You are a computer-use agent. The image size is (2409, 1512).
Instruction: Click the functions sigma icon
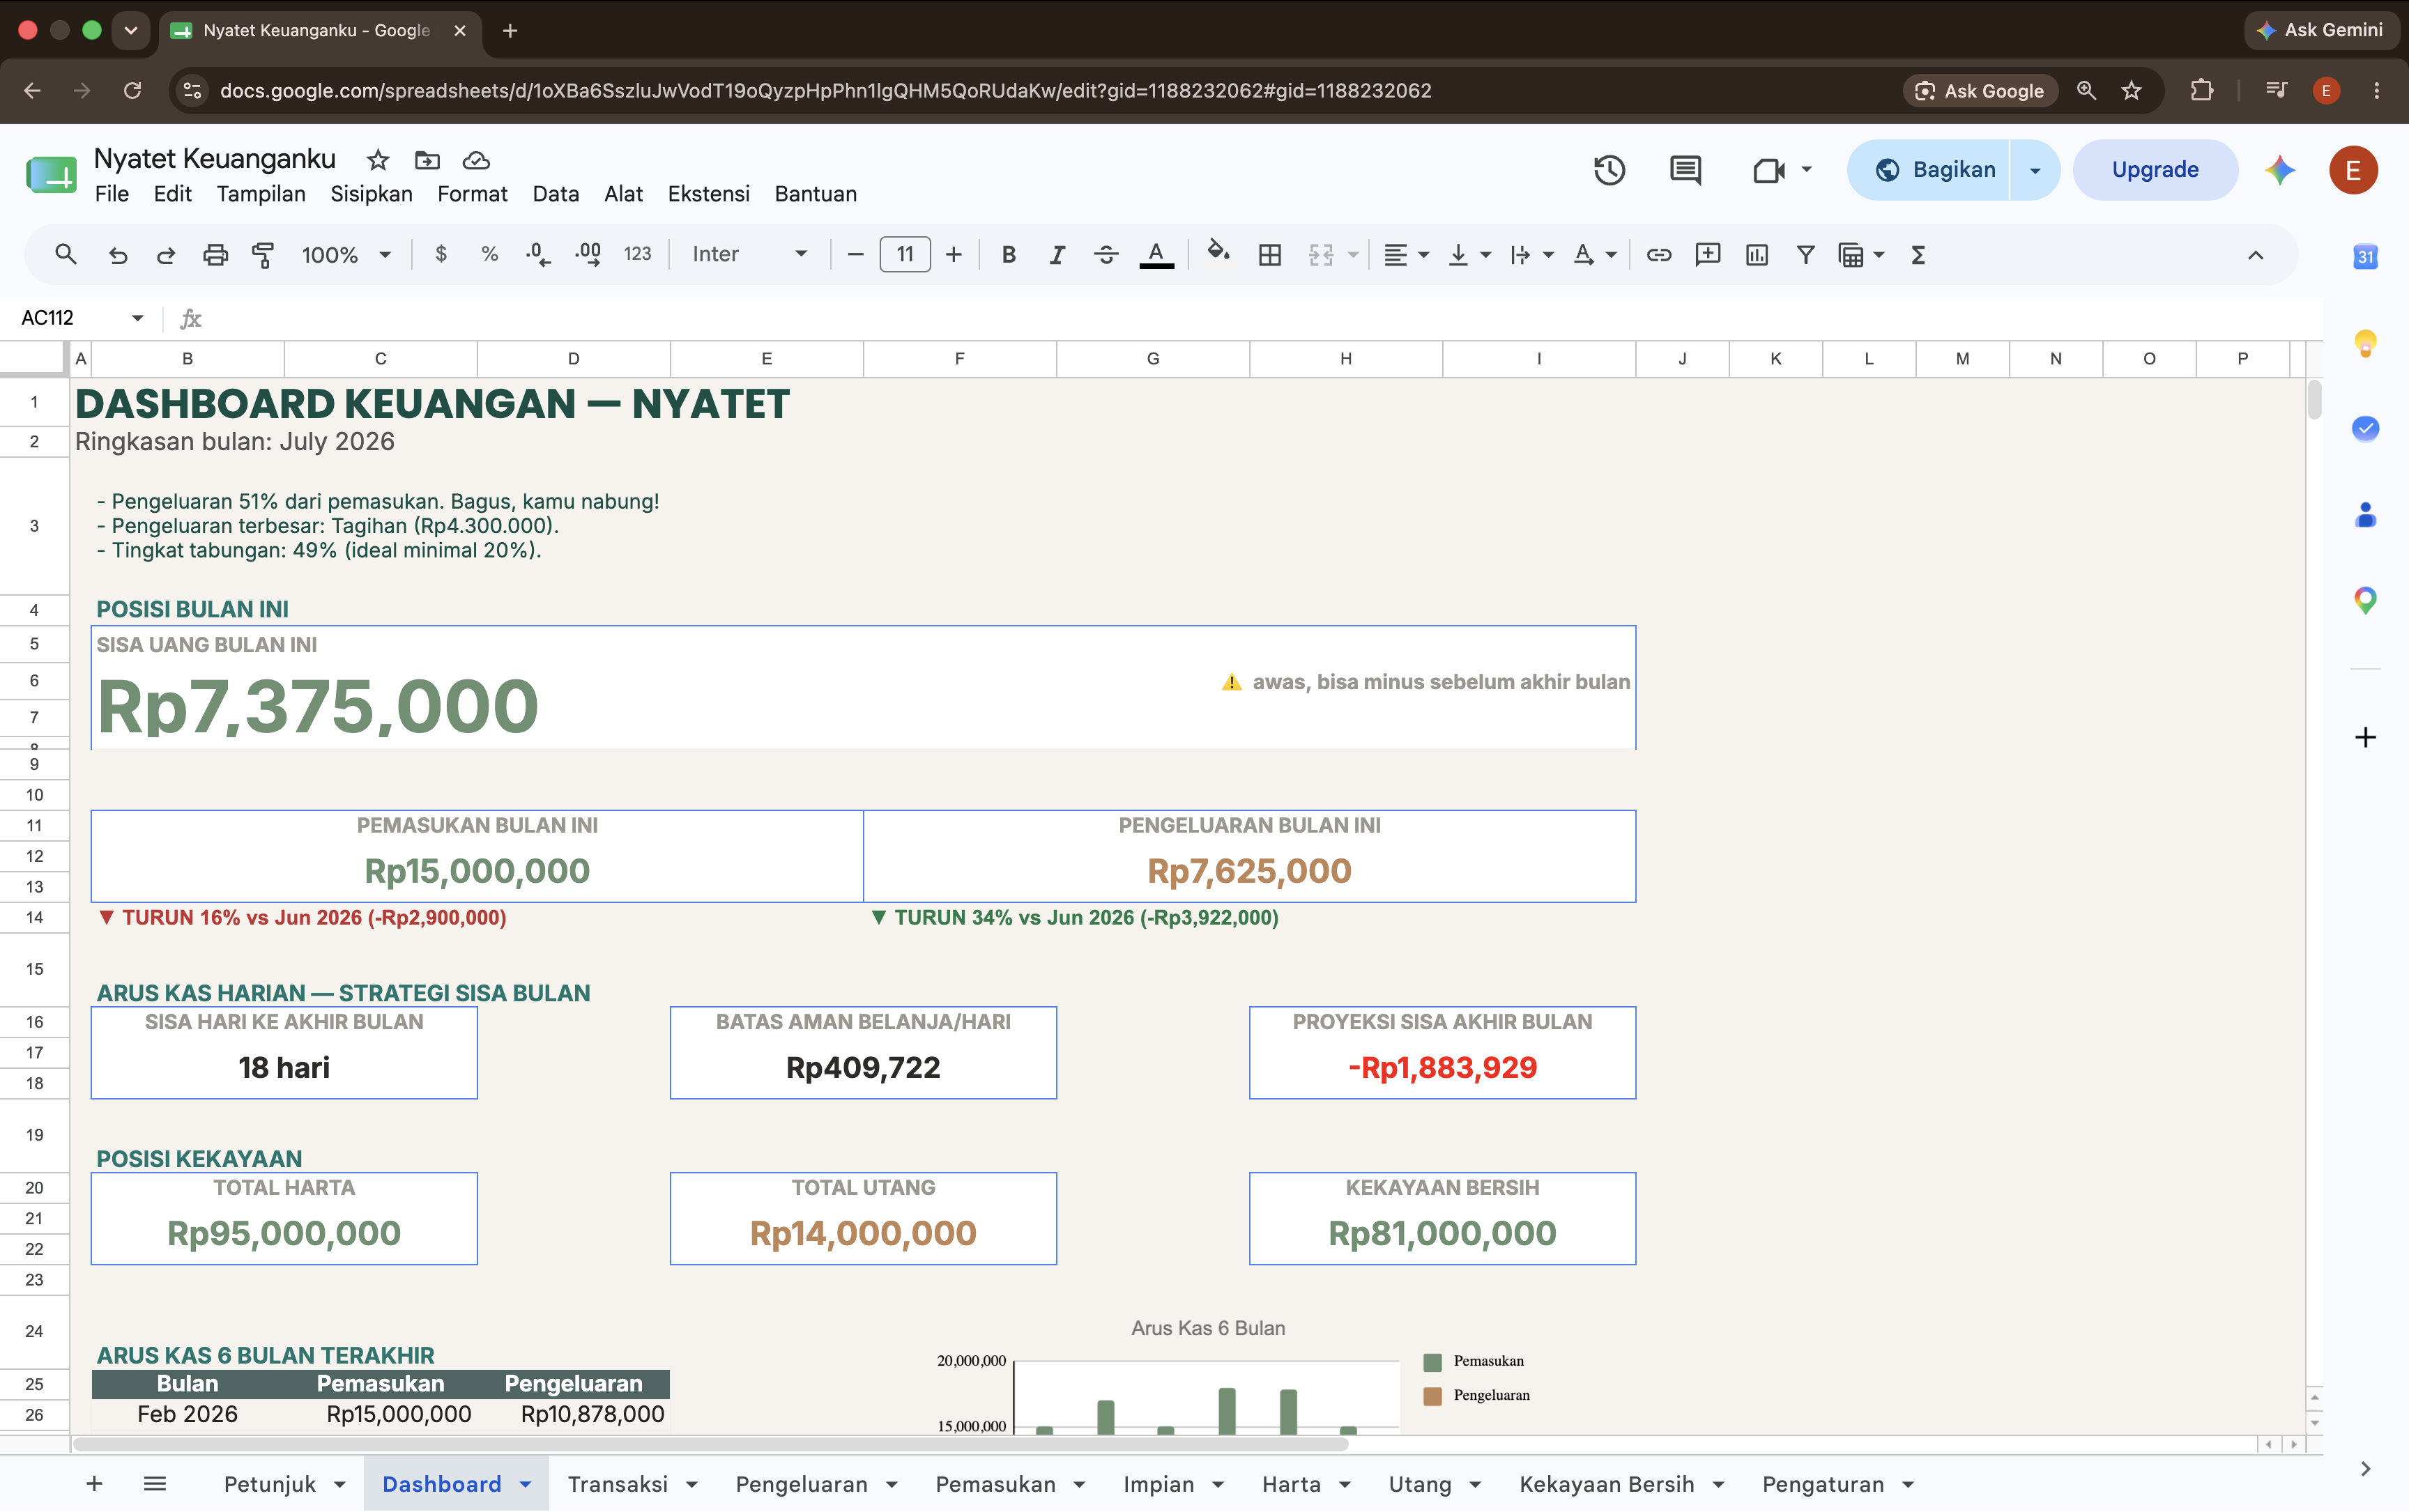pyautogui.click(x=1918, y=255)
